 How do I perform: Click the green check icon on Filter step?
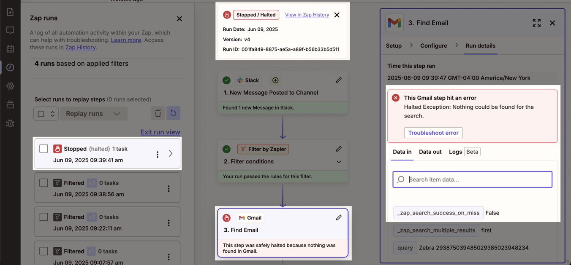227,149
